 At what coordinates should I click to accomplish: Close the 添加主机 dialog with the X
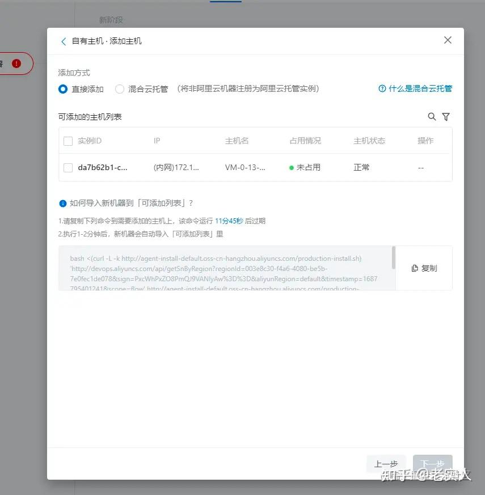[448, 40]
